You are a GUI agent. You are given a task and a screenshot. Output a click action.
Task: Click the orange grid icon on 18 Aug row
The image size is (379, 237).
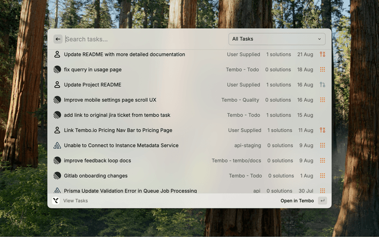pos(322,69)
